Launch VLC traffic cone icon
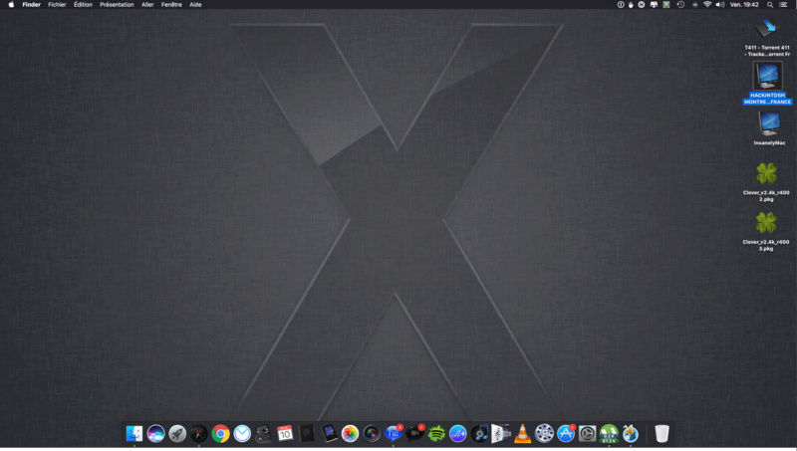This screenshot has width=797, height=451. point(522,433)
